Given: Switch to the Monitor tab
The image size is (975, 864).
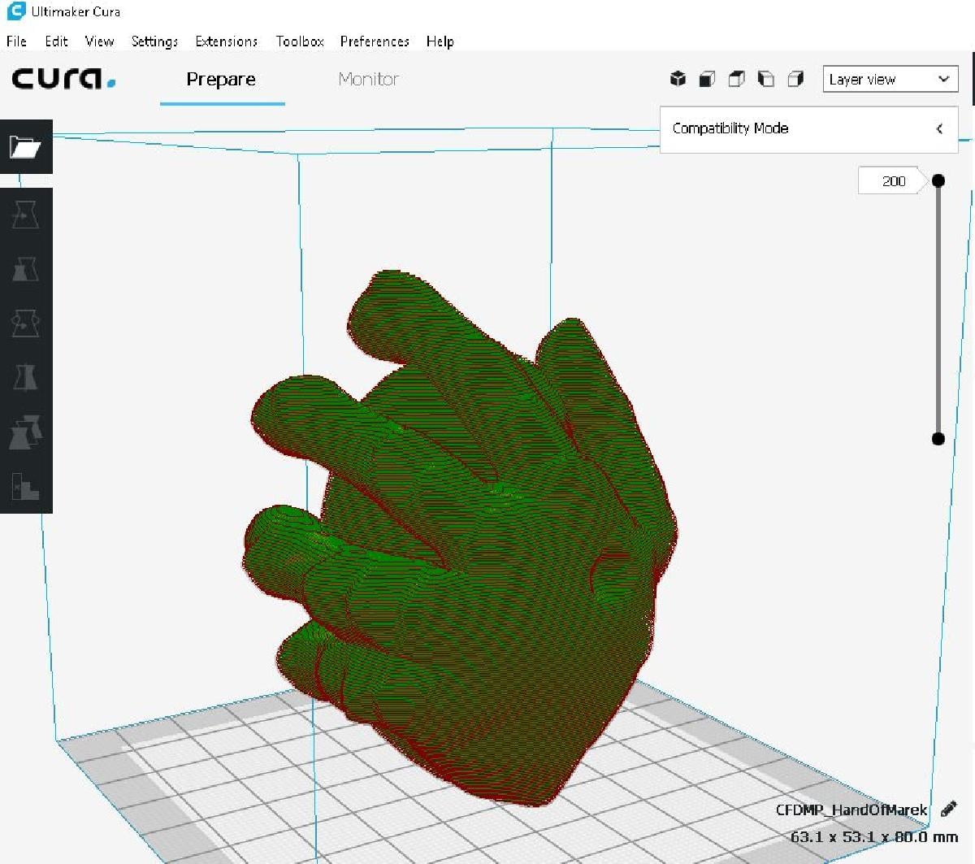Looking at the screenshot, I should point(368,79).
